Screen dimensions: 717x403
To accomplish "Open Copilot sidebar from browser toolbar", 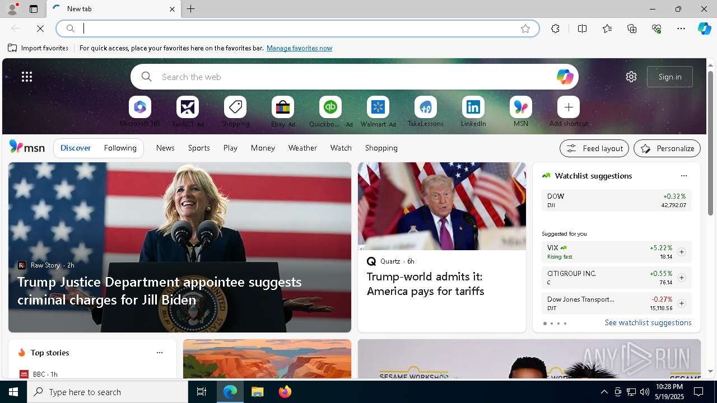I will 704,29.
